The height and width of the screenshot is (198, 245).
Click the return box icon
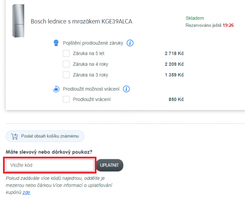(x=56, y=89)
